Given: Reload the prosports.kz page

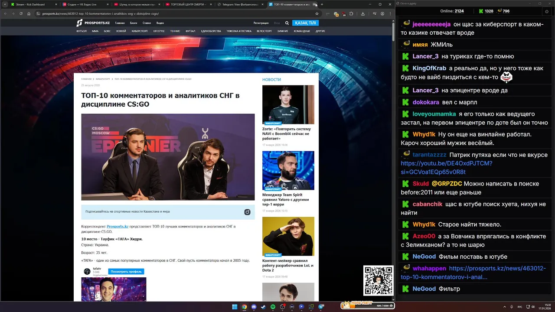Looking at the screenshot, I should coord(21,13).
